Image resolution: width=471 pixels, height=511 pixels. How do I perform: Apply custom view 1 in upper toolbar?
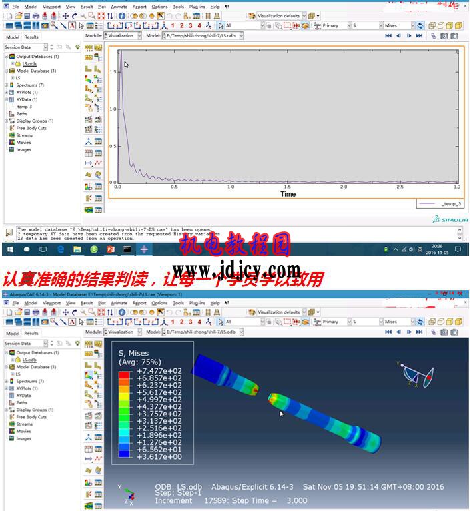coord(173,25)
